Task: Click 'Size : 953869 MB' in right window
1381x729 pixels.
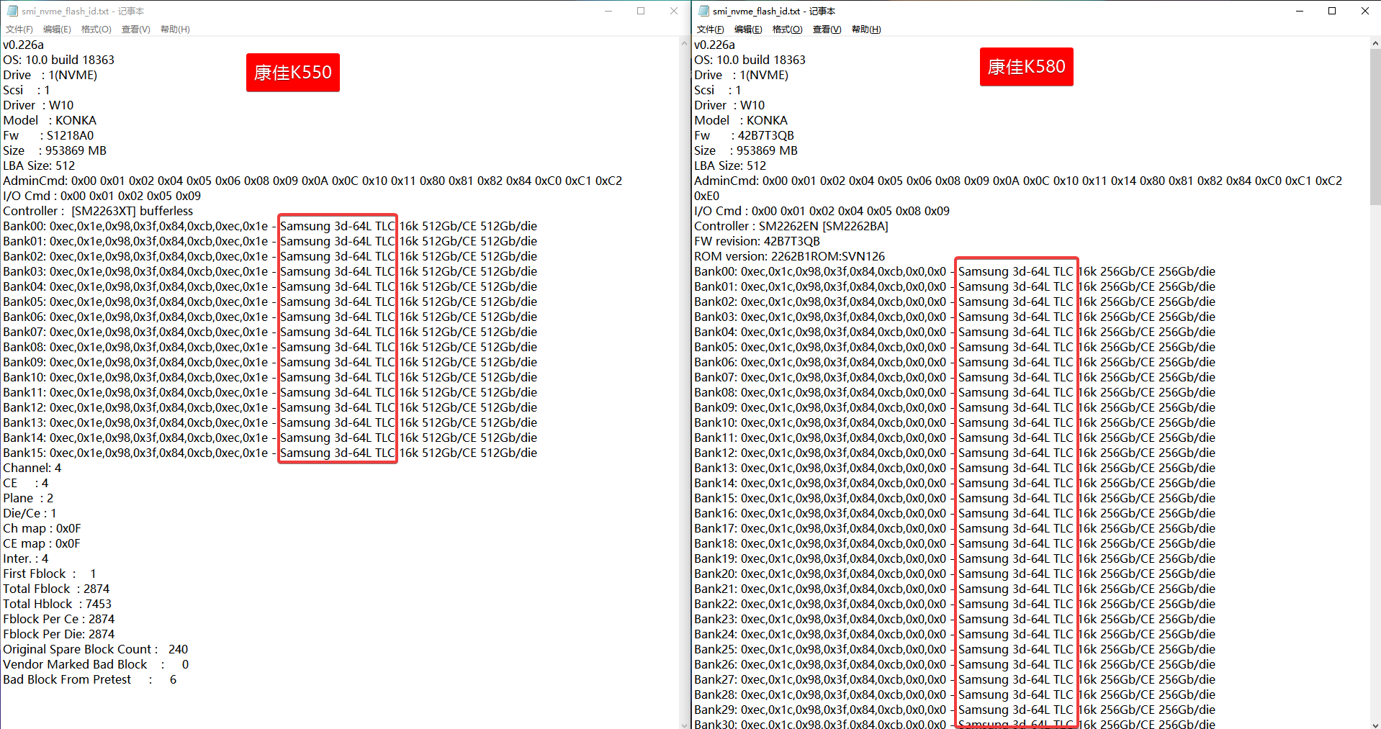Action: pyautogui.click(x=746, y=150)
